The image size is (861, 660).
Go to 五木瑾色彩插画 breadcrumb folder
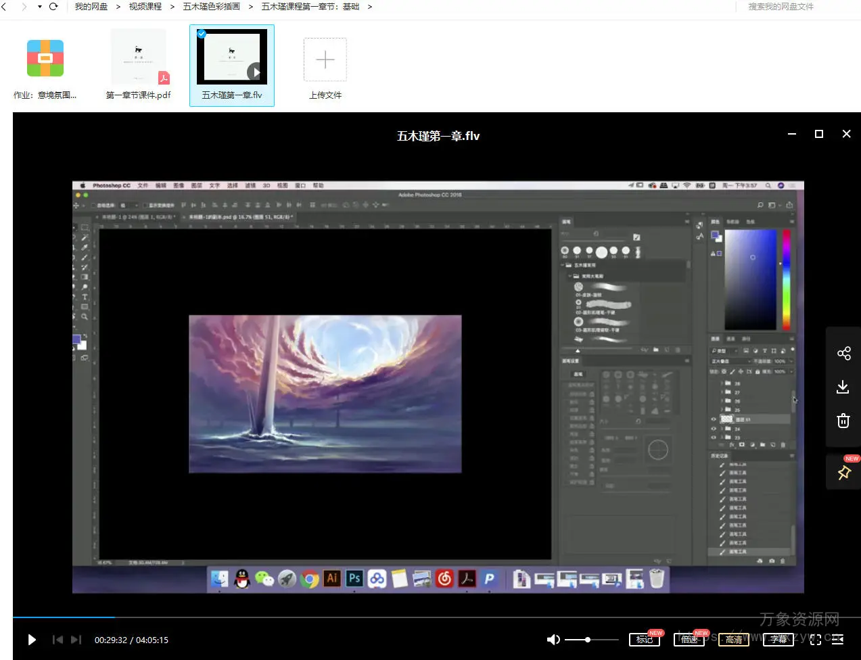click(x=211, y=7)
